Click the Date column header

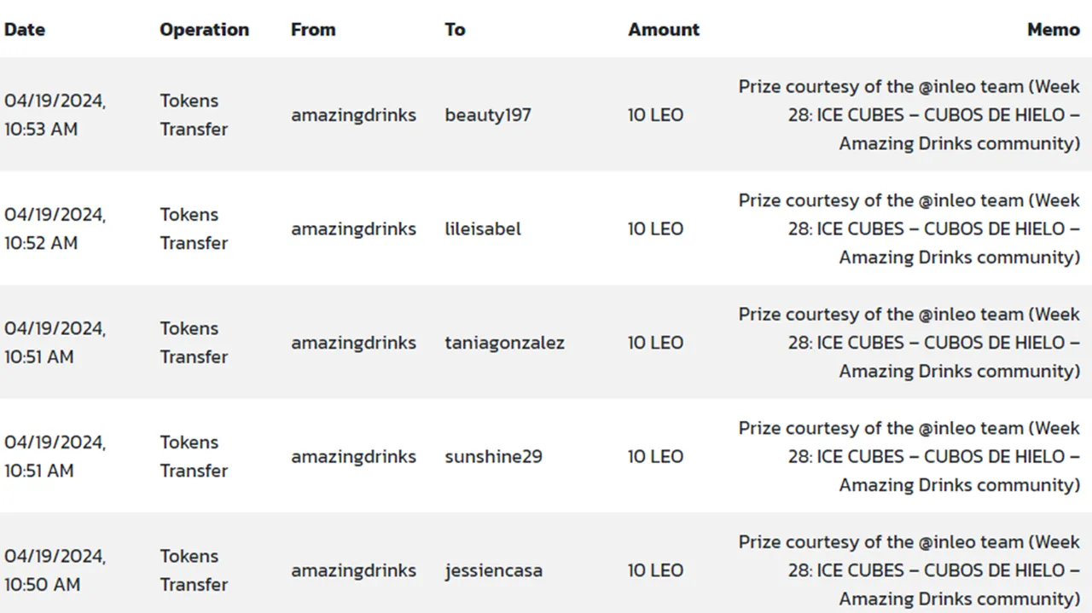[25, 29]
